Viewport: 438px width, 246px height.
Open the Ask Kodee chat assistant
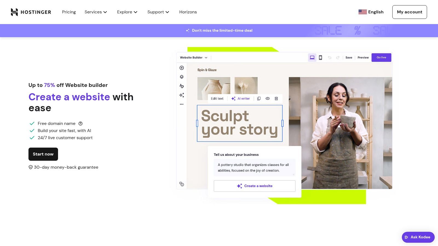coord(418,237)
